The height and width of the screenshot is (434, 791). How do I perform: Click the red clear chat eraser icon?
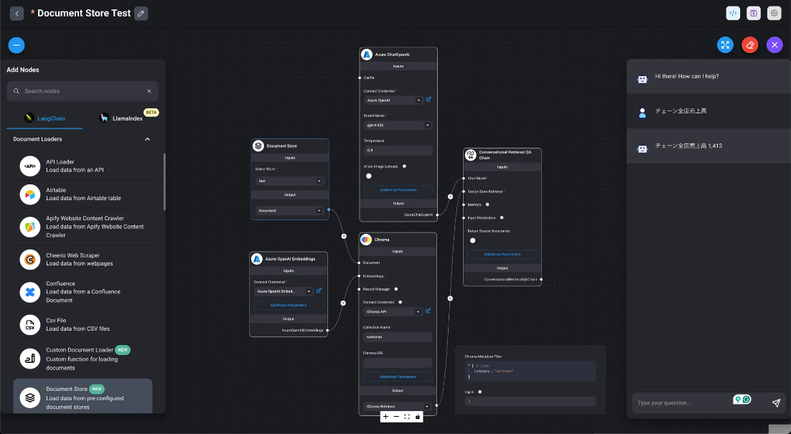750,44
